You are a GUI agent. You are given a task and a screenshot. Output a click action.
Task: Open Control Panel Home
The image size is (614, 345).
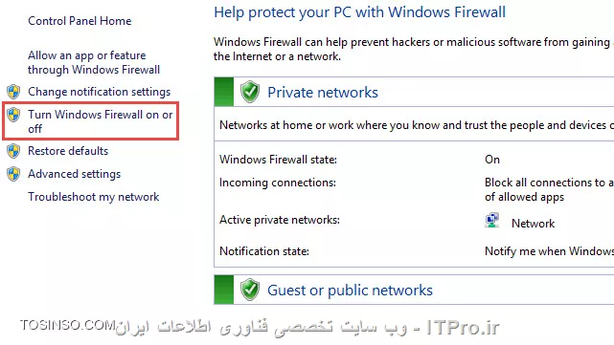point(80,21)
